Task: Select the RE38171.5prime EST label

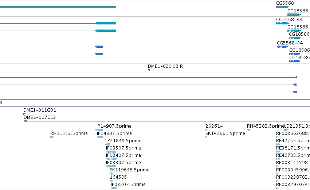Action: click(x=293, y=148)
